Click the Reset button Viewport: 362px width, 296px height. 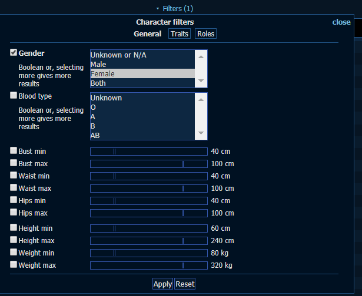(x=185, y=284)
